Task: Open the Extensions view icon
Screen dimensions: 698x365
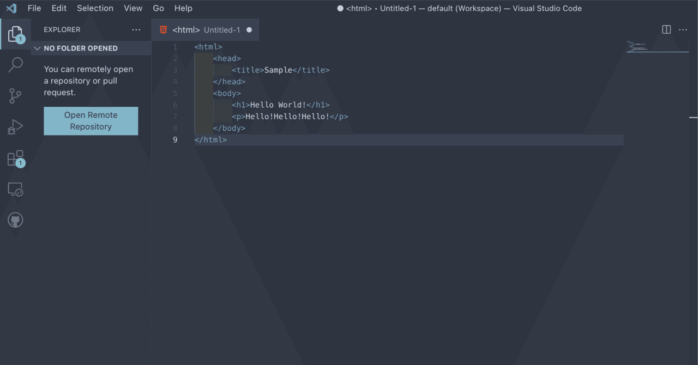Action: click(x=15, y=158)
